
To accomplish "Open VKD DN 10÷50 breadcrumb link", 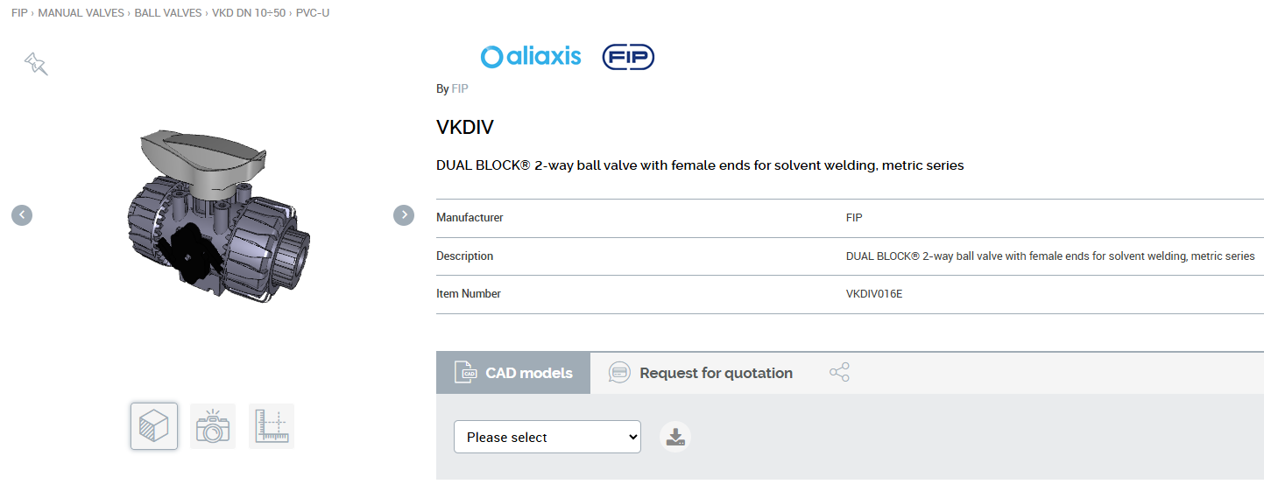I will (249, 13).
